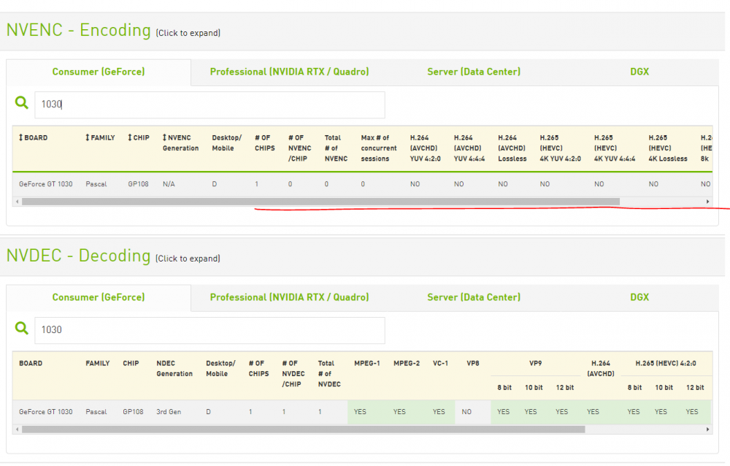Sort NVENC table by BOARD column
Viewport: 730px width, 466px height.
pos(33,138)
